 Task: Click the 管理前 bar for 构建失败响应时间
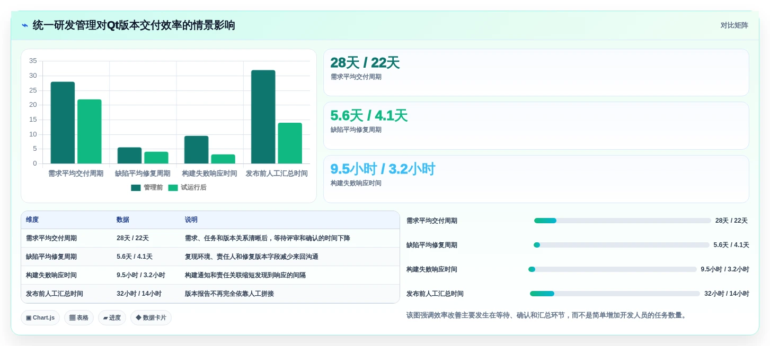[196, 150]
